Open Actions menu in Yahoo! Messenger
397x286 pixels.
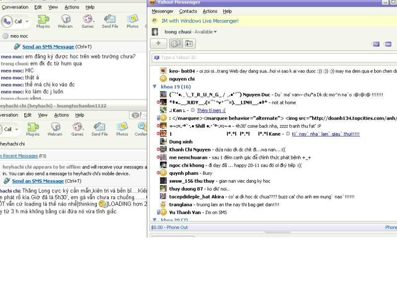tap(210, 11)
